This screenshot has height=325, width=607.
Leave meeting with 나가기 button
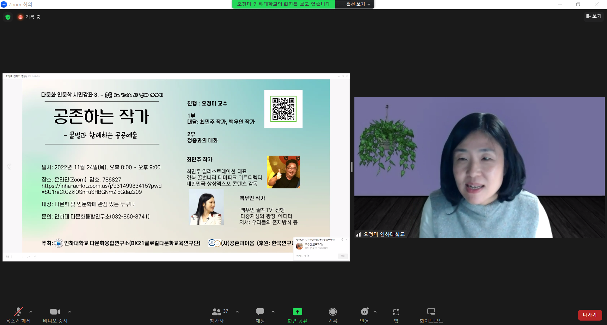[x=590, y=315]
